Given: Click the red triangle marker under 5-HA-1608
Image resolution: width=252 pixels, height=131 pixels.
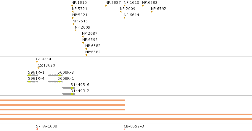Looking at the screenshot, I should [37, 129].
